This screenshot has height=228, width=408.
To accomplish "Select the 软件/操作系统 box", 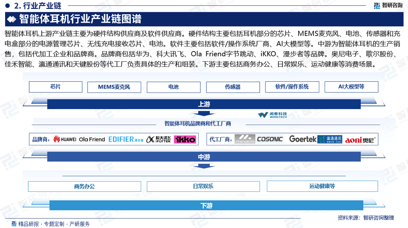I will [292, 87].
